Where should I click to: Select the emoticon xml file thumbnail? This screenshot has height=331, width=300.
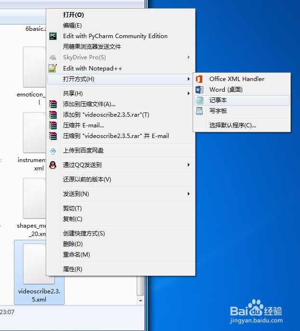click(x=35, y=67)
